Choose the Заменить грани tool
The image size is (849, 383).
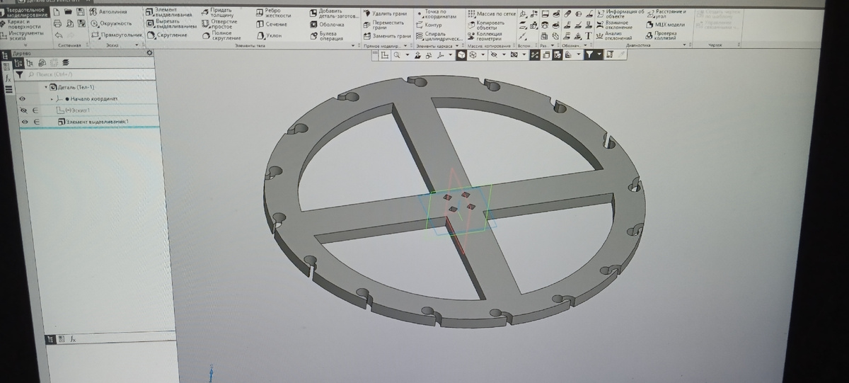pyautogui.click(x=387, y=36)
